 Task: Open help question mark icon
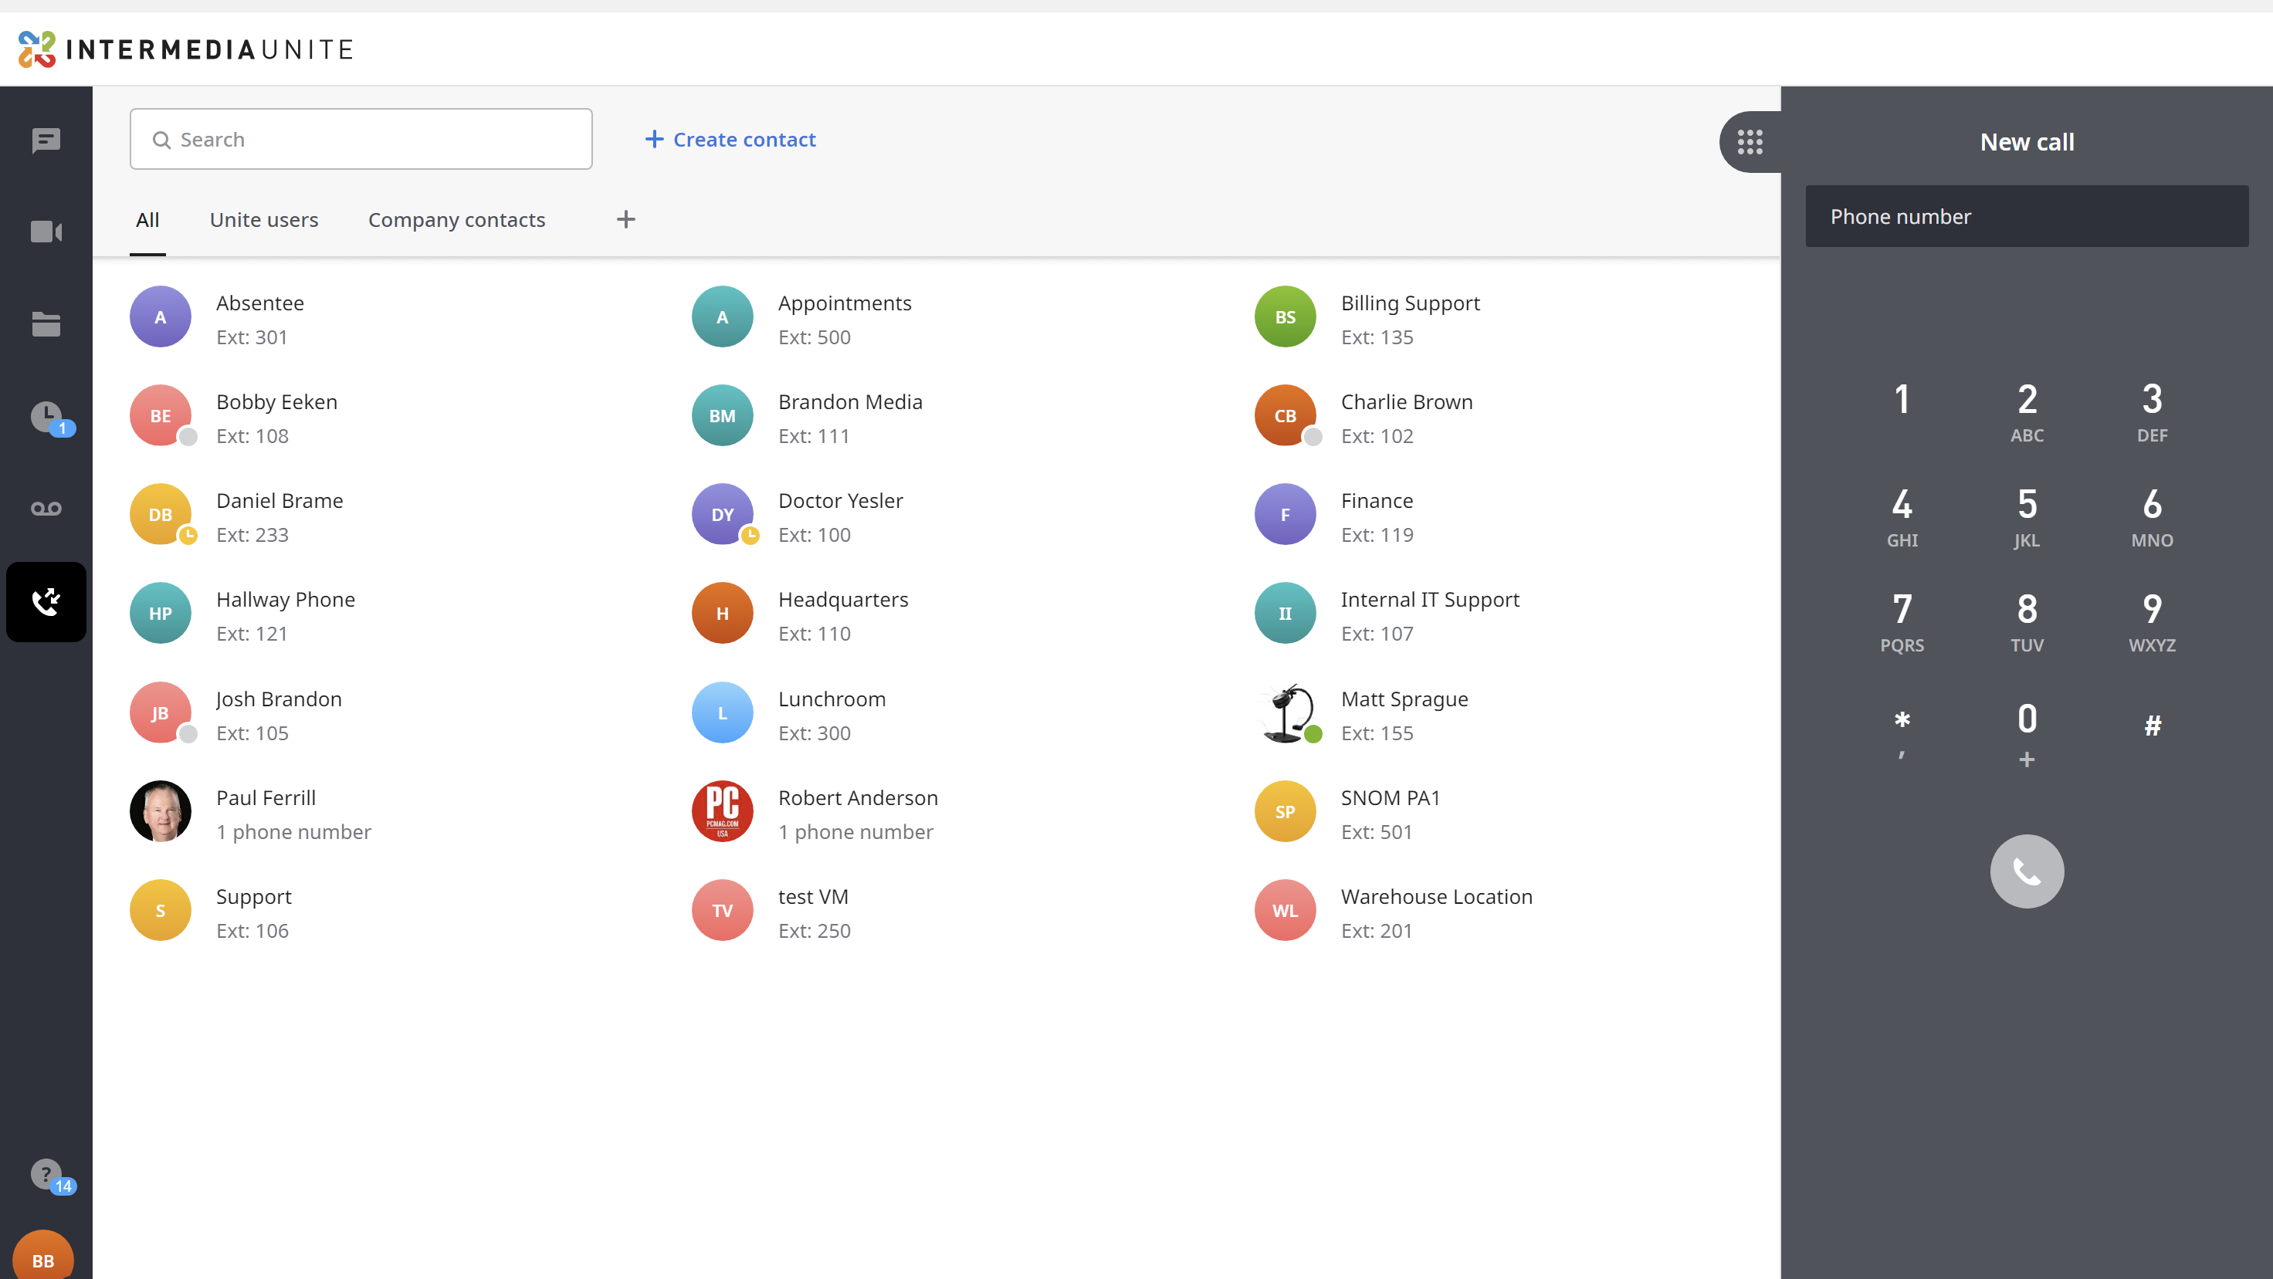tap(48, 1175)
